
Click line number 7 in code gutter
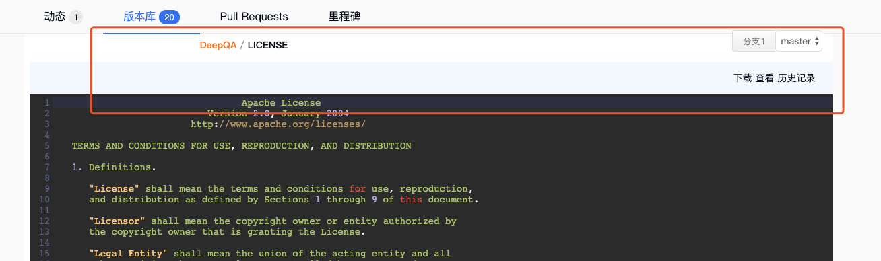point(47,167)
